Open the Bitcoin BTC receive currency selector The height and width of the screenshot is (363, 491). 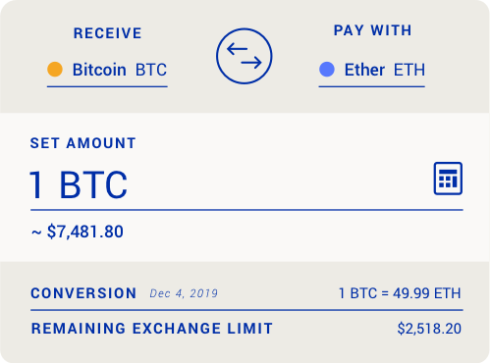[107, 73]
